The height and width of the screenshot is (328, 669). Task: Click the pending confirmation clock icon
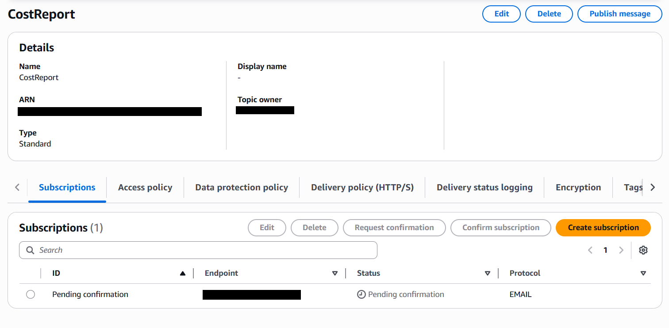coord(361,294)
